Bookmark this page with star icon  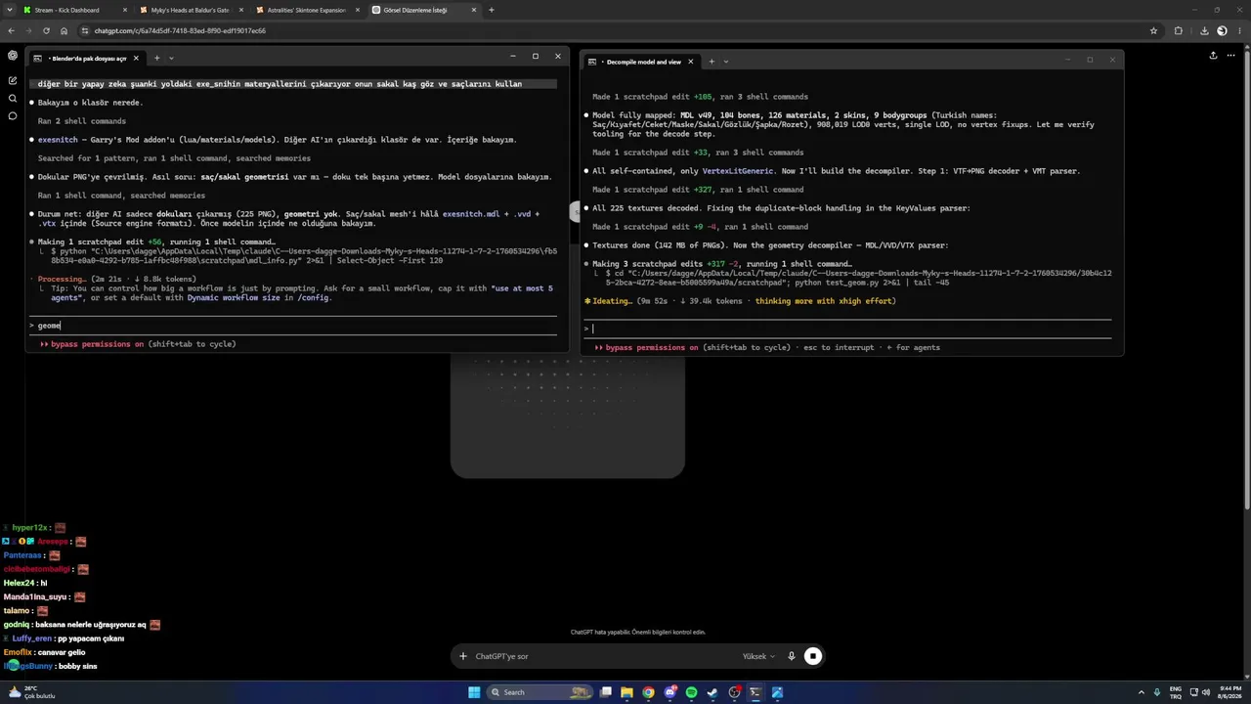click(x=1153, y=30)
